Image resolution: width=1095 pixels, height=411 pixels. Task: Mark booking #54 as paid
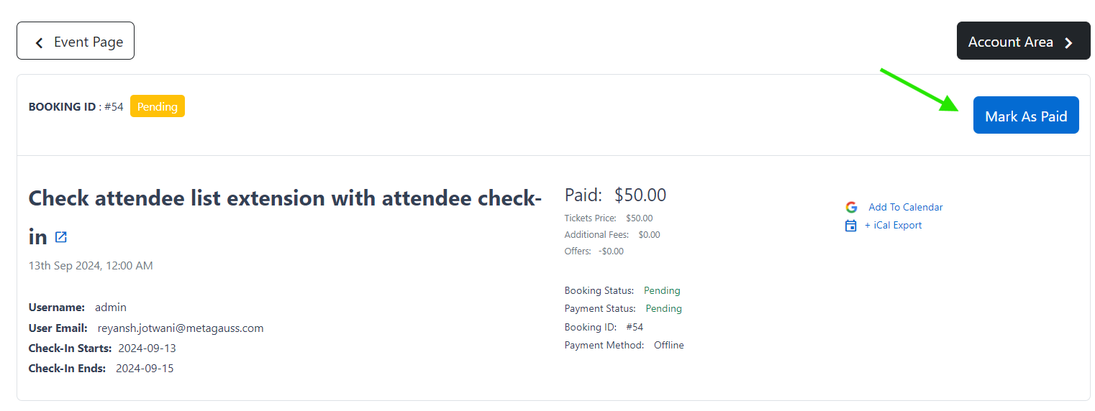[x=1026, y=115]
